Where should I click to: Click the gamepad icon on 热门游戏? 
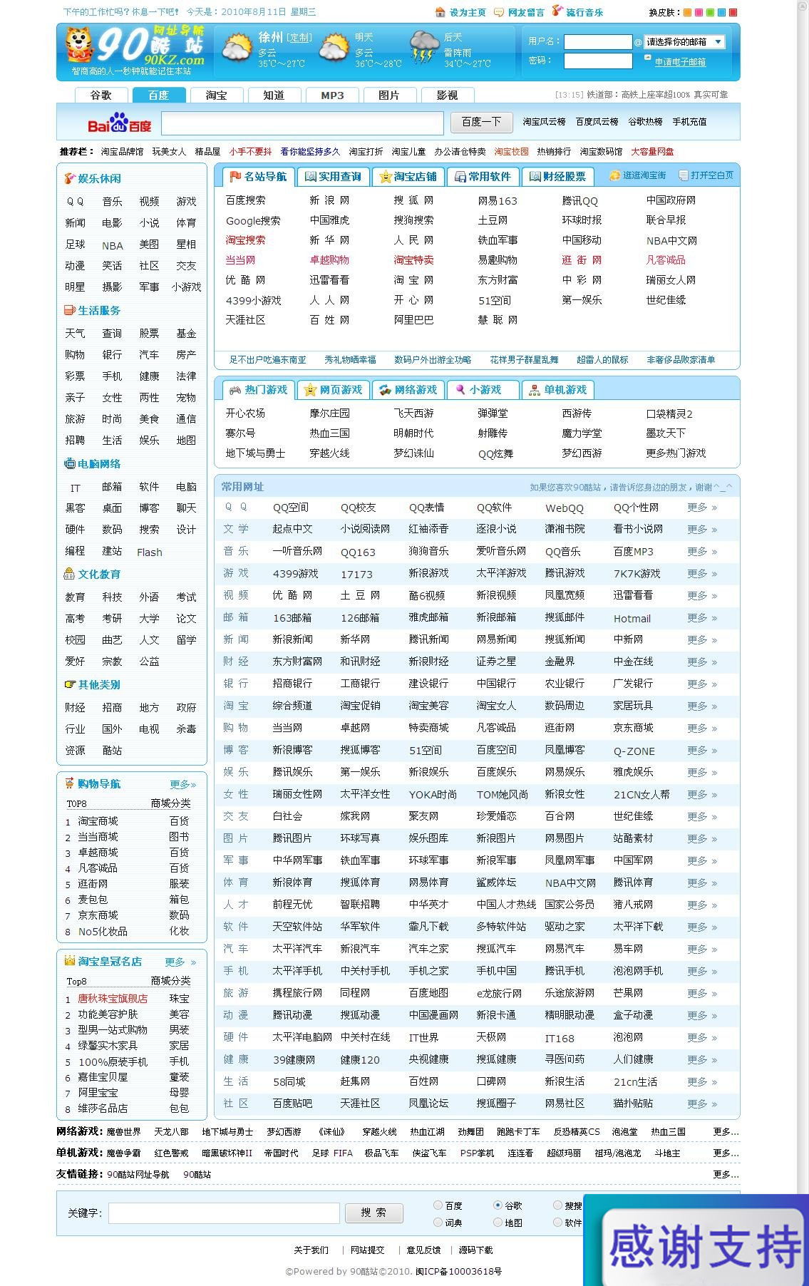235,390
